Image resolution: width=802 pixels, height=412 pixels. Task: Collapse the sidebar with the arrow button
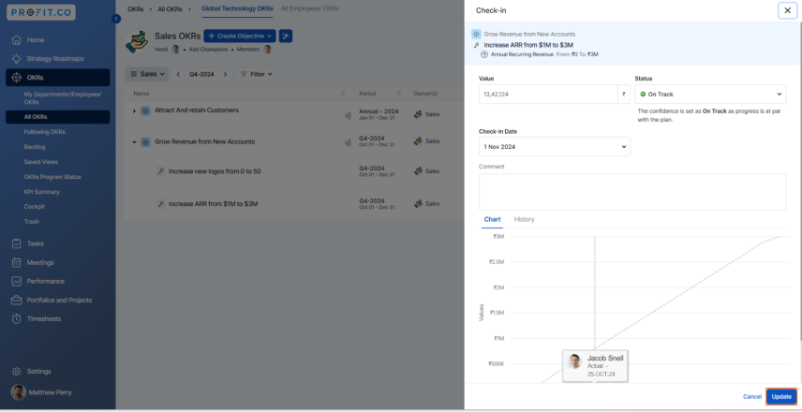[x=116, y=19]
